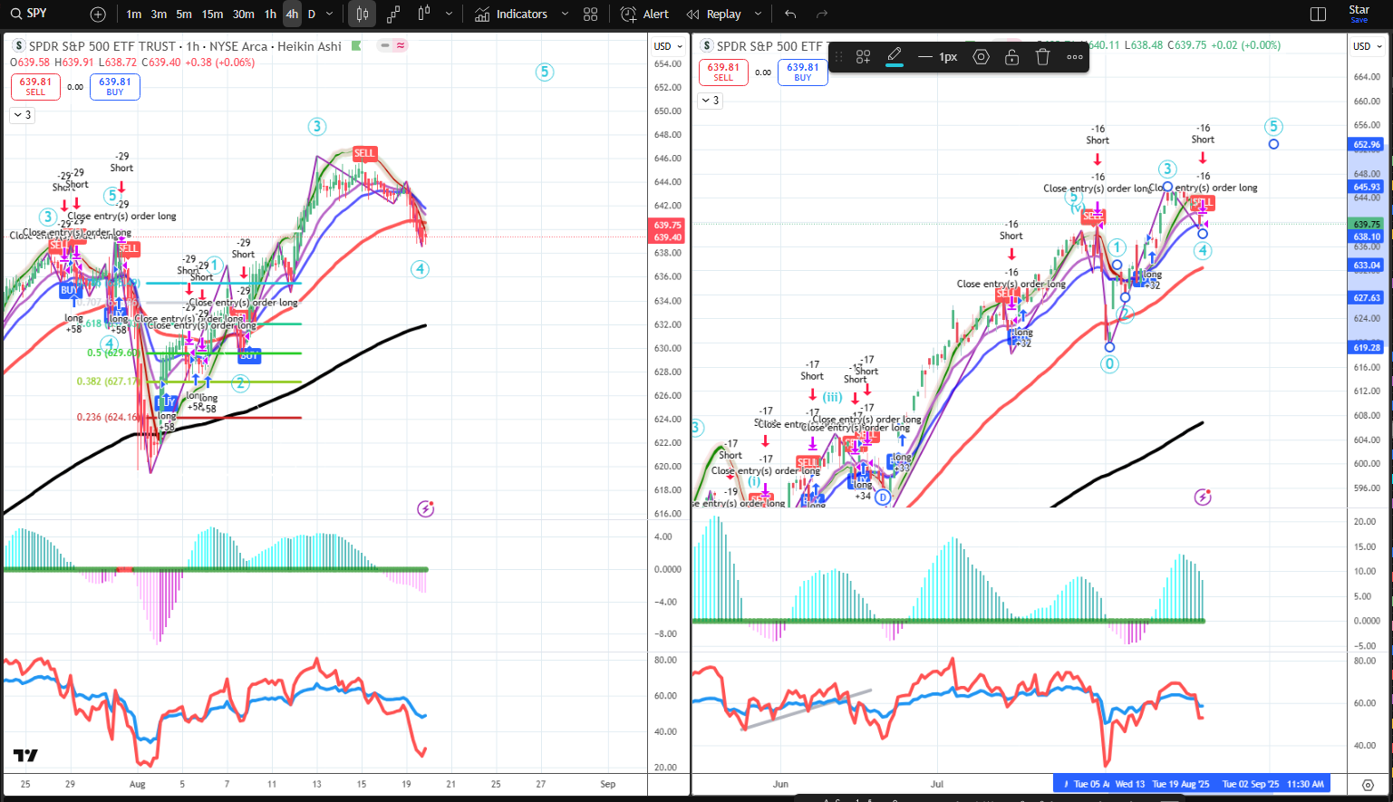Collapse the right chart indicator legend (3)
1393x802 pixels.
pyautogui.click(x=710, y=101)
